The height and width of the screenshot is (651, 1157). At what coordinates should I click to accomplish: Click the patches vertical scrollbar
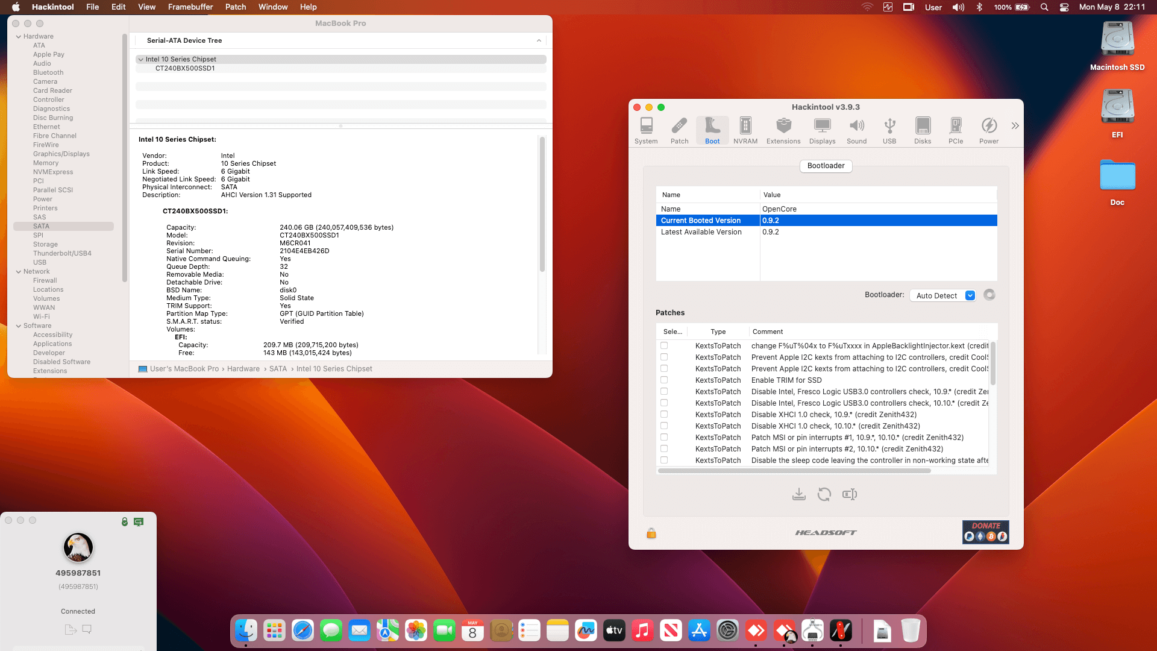(x=992, y=363)
